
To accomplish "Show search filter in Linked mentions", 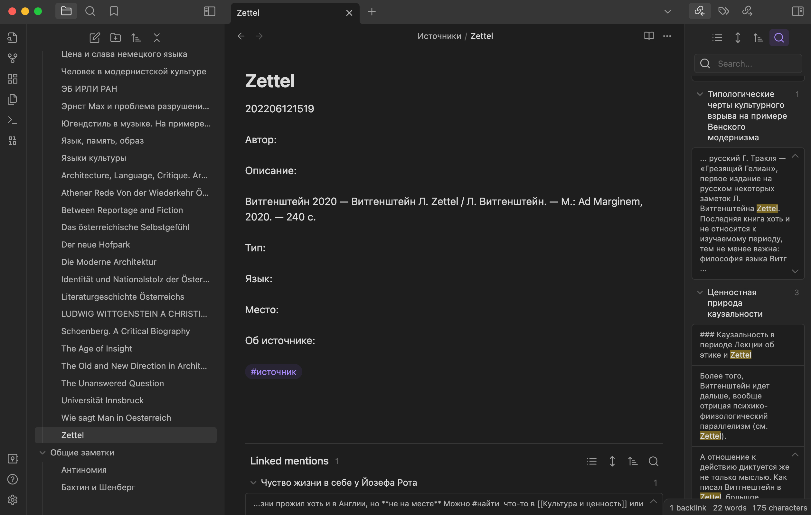I will (x=653, y=461).
